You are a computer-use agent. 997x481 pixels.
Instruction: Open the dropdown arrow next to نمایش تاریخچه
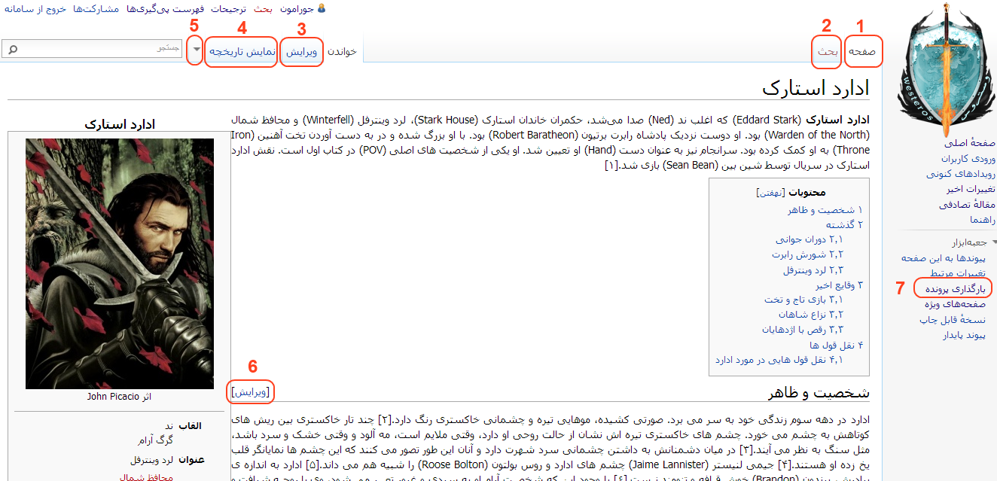click(x=196, y=50)
